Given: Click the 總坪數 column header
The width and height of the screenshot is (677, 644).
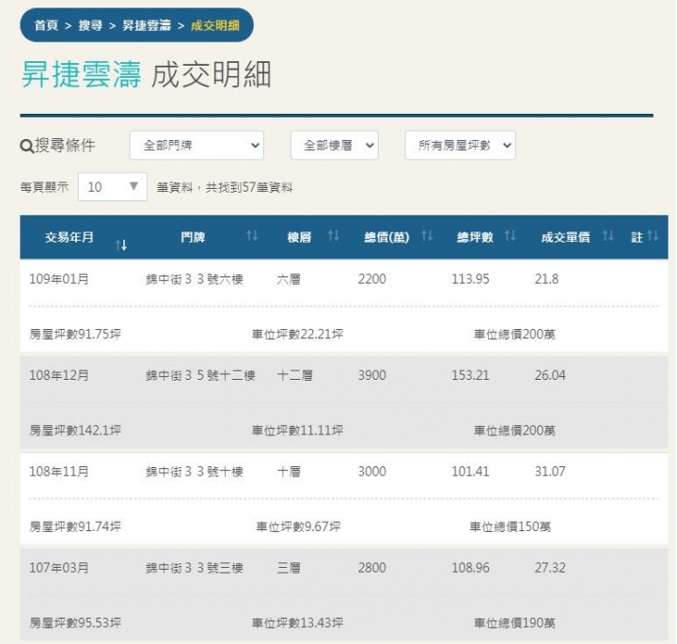Looking at the screenshot, I should pyautogui.click(x=475, y=237).
